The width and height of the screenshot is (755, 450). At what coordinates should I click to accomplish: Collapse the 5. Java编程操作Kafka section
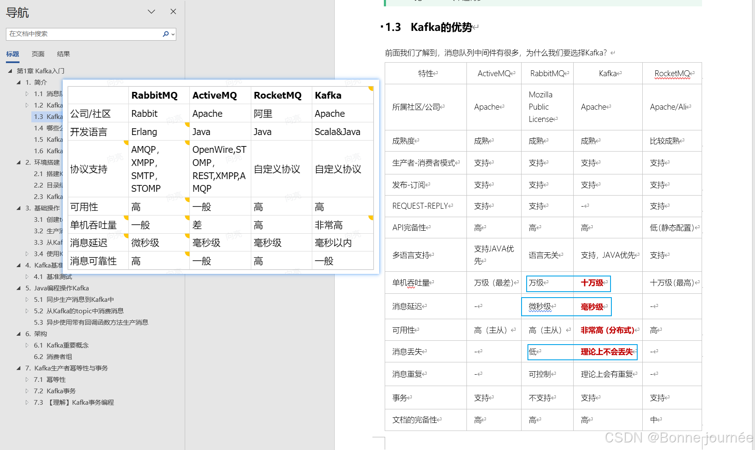point(19,288)
